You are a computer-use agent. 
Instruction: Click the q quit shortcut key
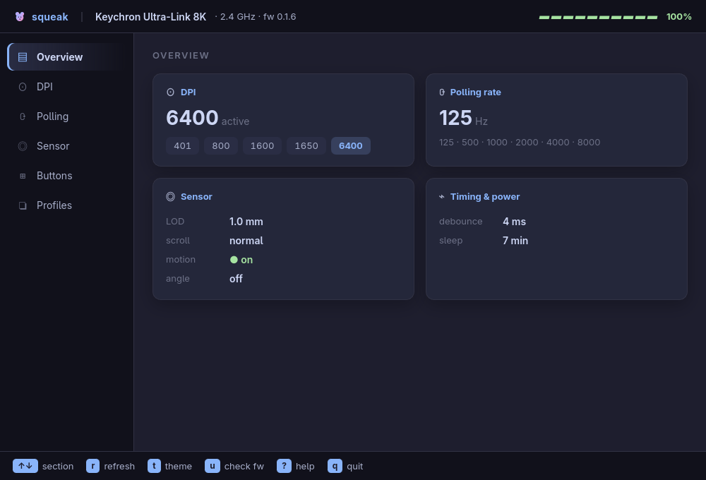tap(335, 466)
